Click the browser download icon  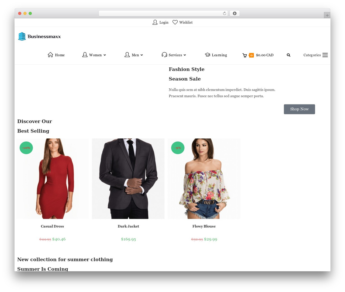(x=234, y=13)
